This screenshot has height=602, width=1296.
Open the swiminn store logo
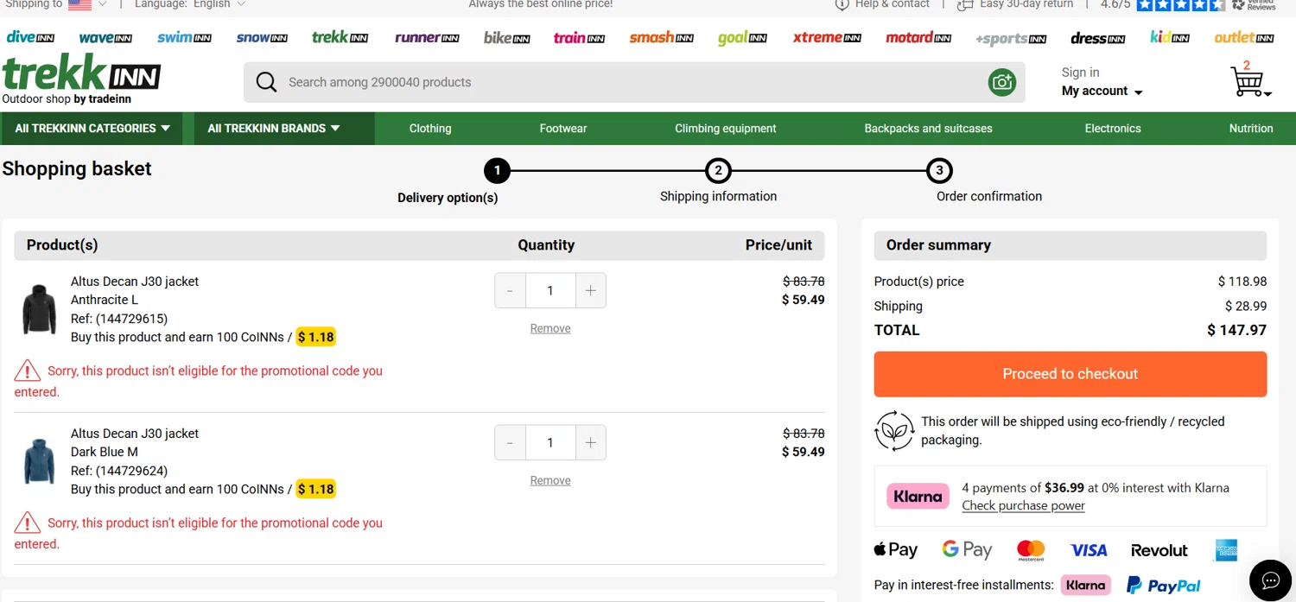pos(185,38)
